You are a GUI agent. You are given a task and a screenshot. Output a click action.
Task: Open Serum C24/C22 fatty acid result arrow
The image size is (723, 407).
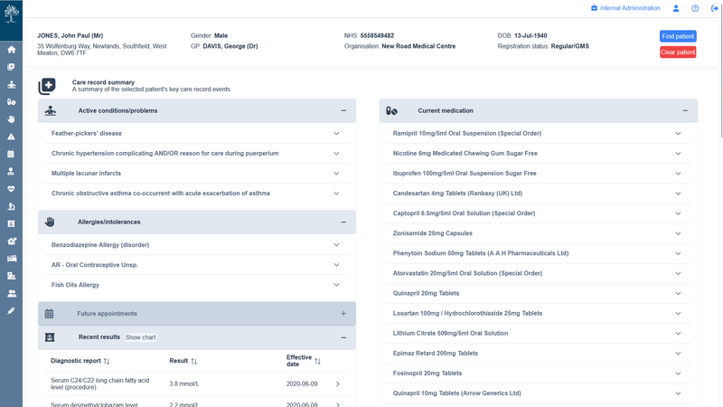337,383
